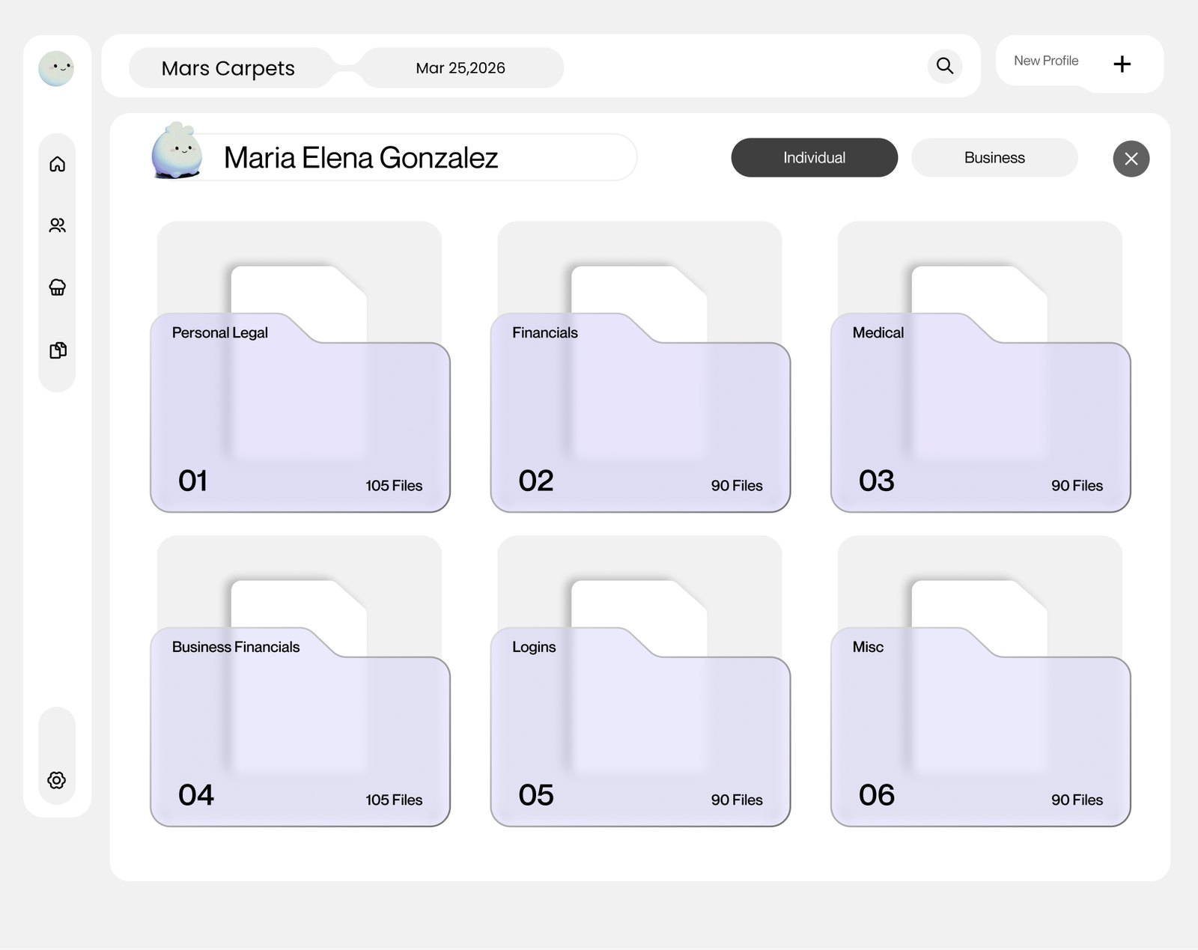Image resolution: width=1198 pixels, height=950 pixels.
Task: Open the Logins folder
Action: pyautogui.click(x=640, y=727)
